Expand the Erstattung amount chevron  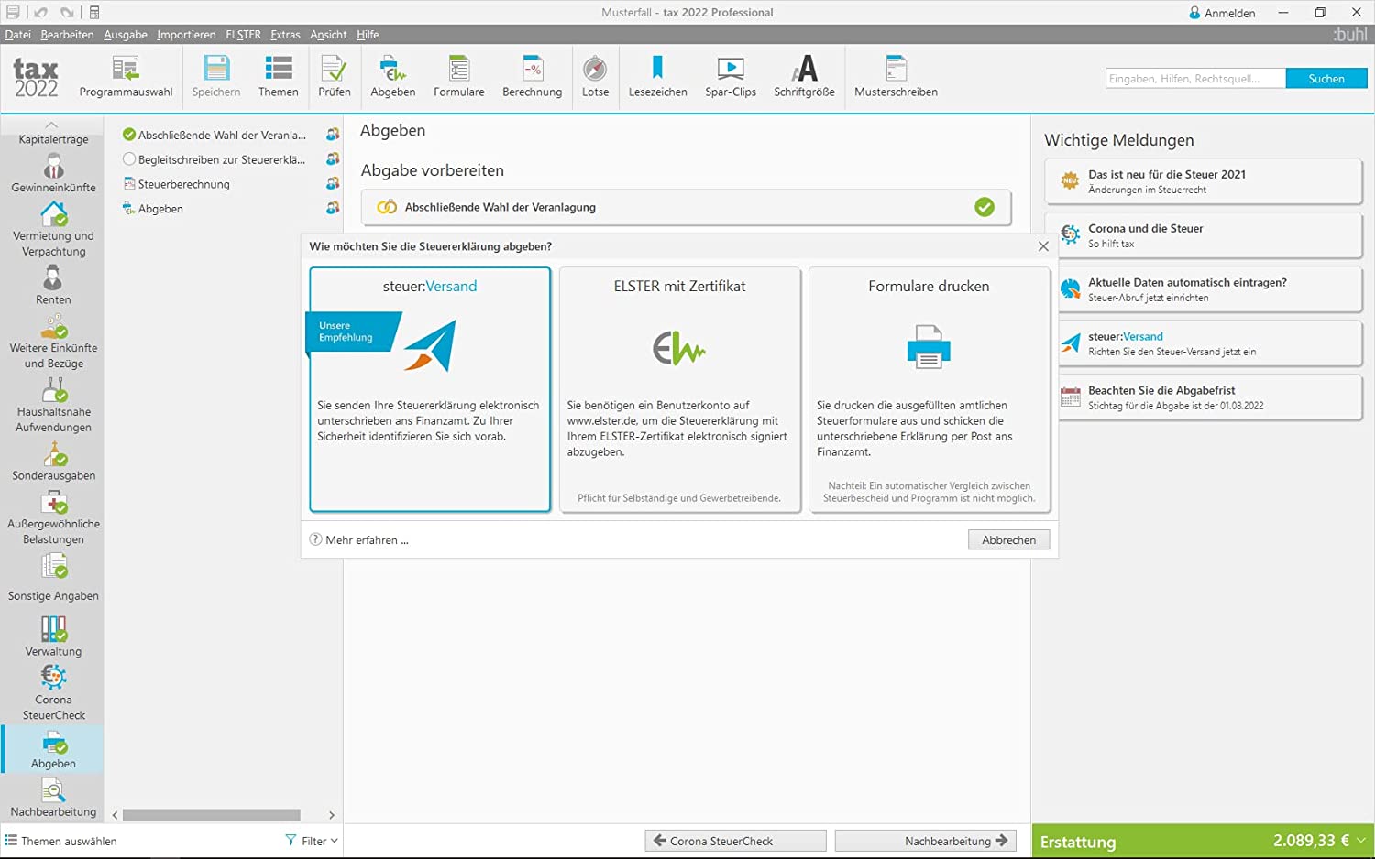point(1361,841)
